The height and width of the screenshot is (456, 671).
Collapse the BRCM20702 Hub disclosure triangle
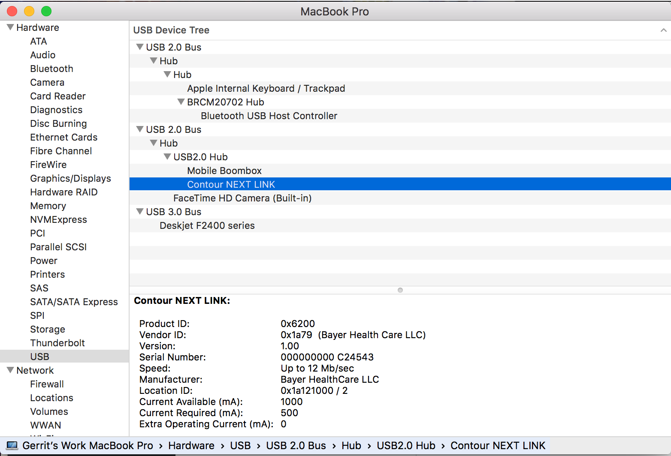pos(181,102)
